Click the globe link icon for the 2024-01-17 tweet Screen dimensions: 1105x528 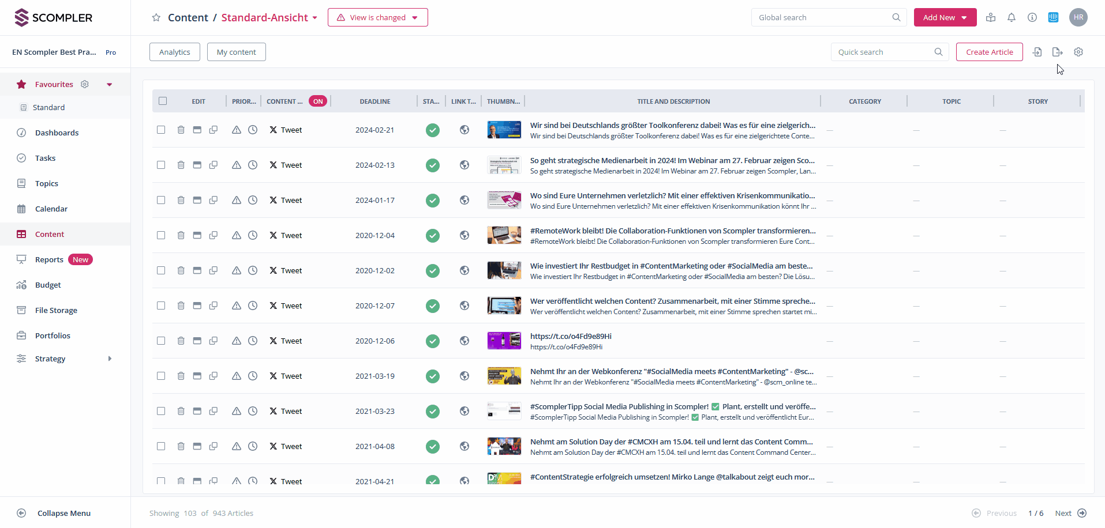click(464, 200)
